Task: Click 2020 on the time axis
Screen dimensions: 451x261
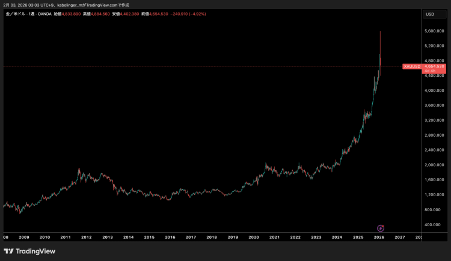Action: [253, 238]
